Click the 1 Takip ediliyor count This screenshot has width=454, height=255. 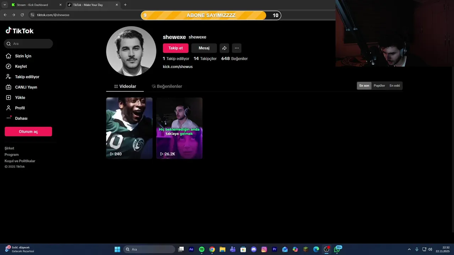click(176, 58)
